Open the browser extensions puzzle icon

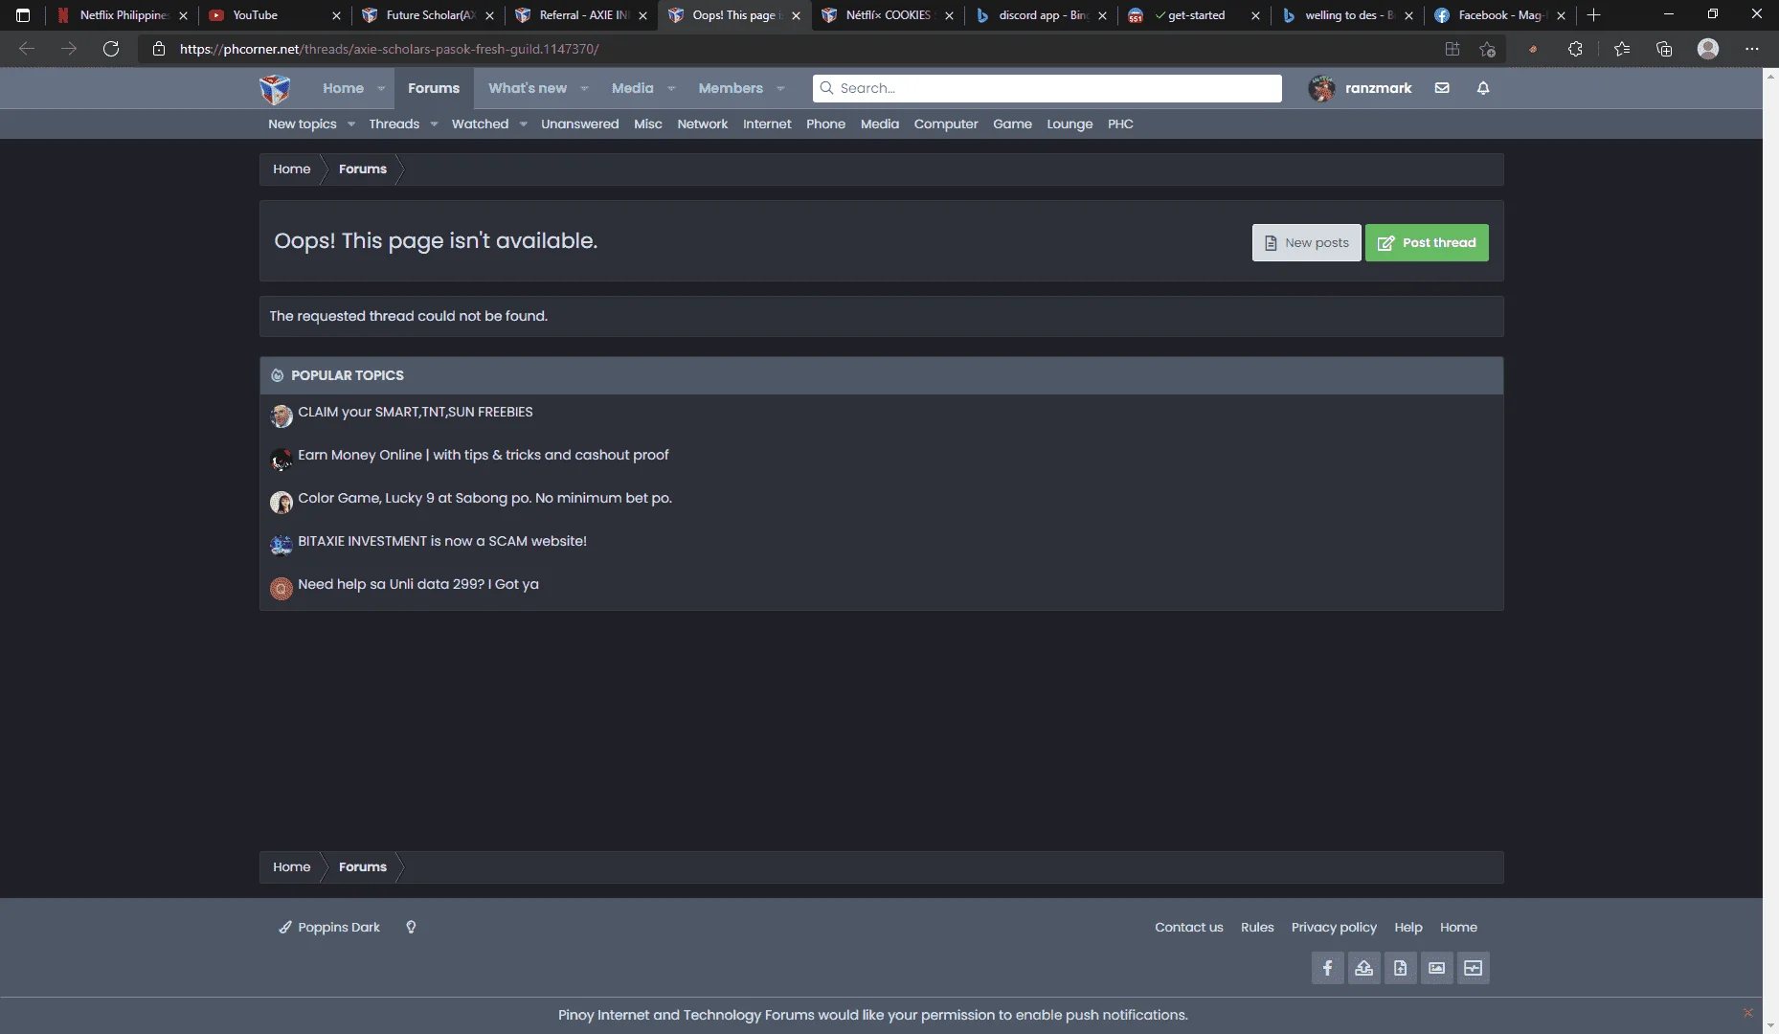(1575, 49)
